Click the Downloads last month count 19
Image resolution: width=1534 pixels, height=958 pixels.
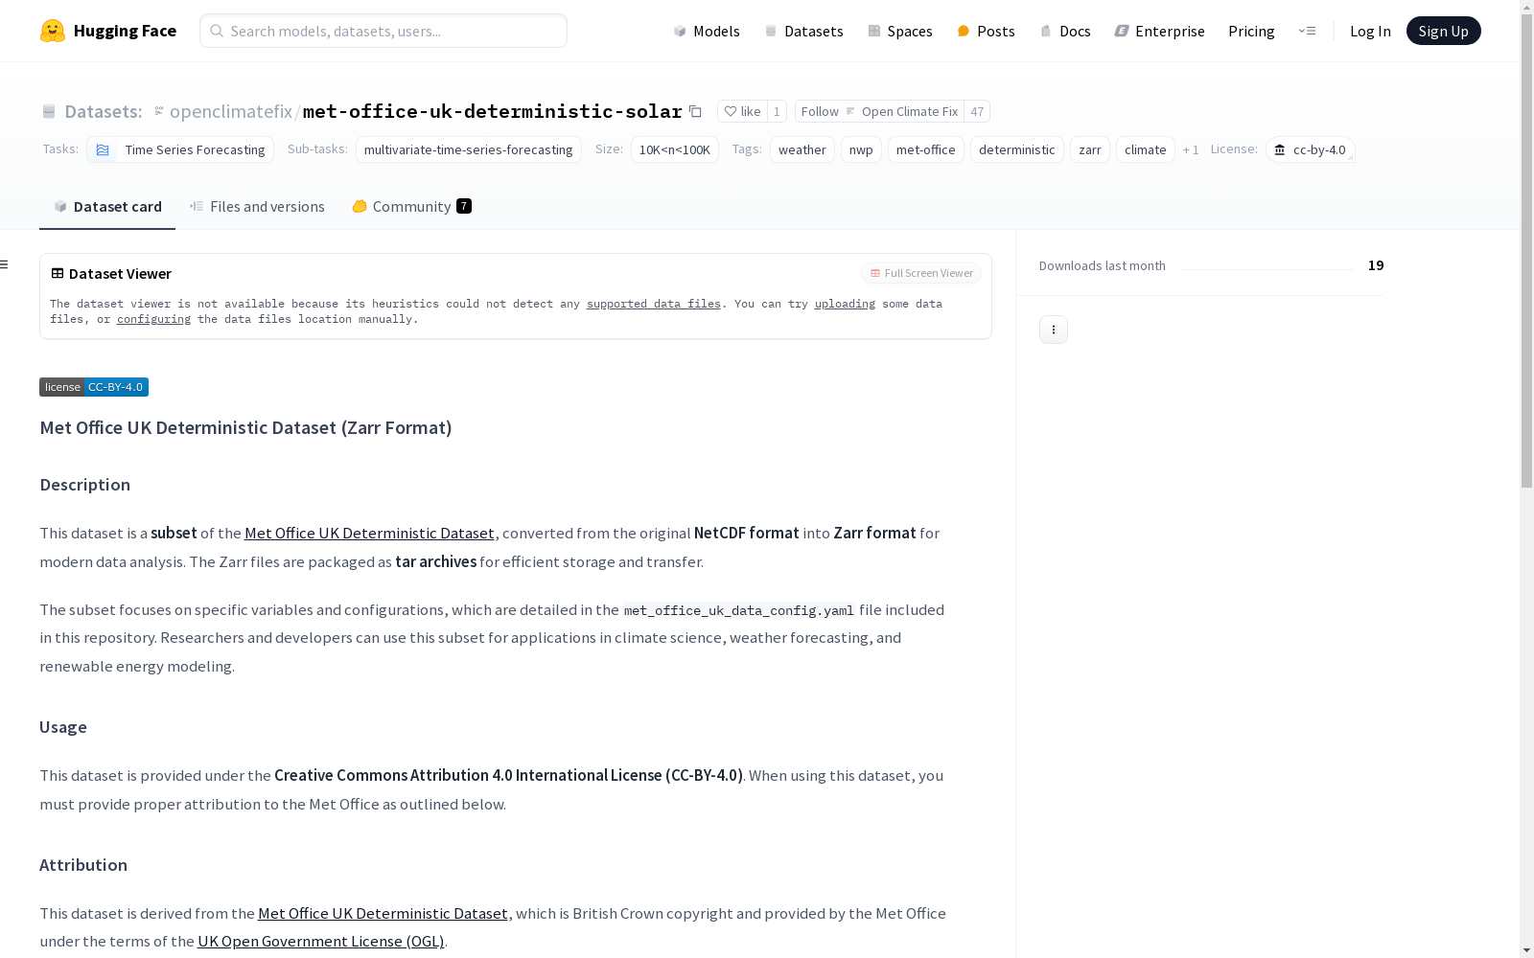point(1376,265)
